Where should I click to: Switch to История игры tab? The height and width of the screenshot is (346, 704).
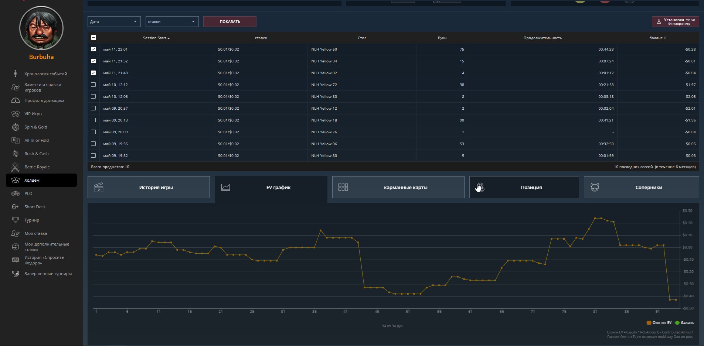(149, 187)
